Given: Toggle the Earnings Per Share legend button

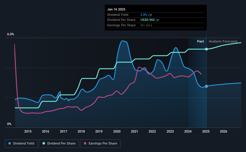Looking at the screenshot, I should (100, 144).
